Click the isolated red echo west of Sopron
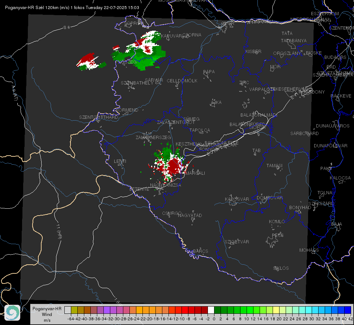 86,59
